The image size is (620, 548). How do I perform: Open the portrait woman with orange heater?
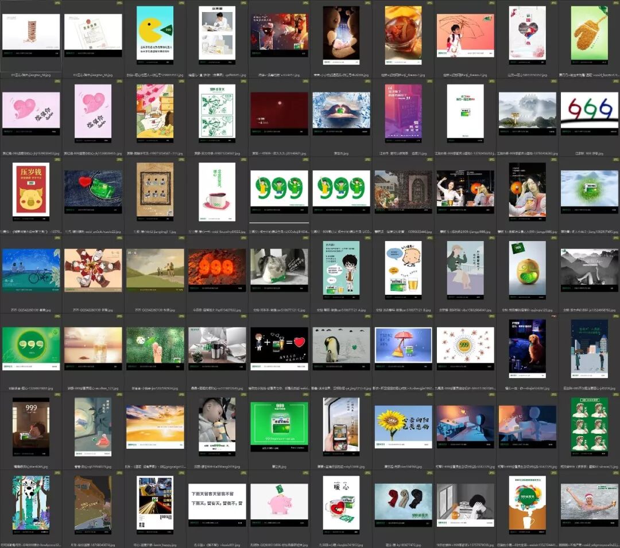(x=528, y=192)
